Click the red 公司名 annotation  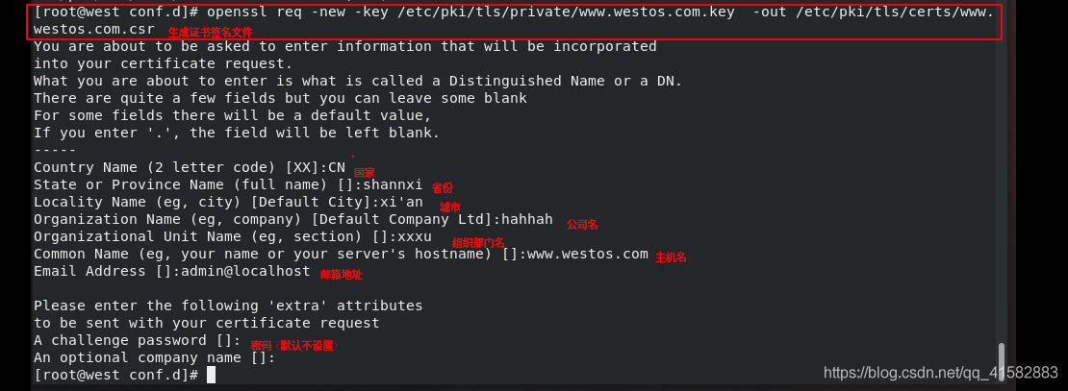pos(582,224)
